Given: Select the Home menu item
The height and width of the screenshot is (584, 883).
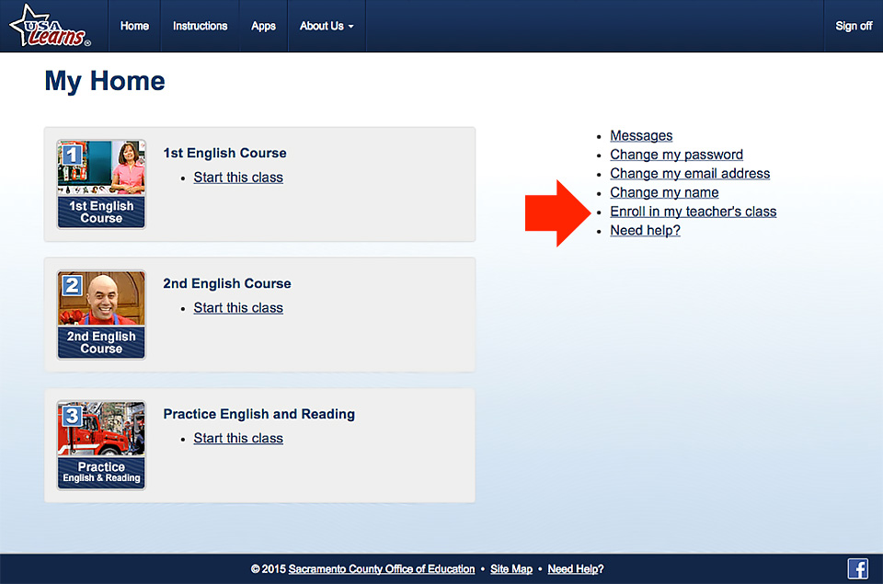Looking at the screenshot, I should (x=134, y=26).
